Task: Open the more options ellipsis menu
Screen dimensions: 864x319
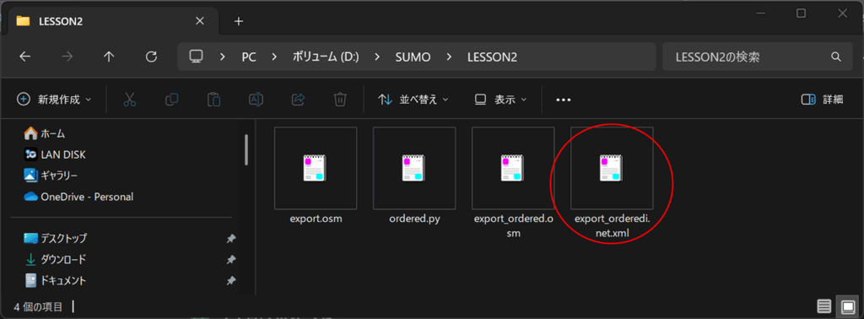Action: tap(563, 100)
